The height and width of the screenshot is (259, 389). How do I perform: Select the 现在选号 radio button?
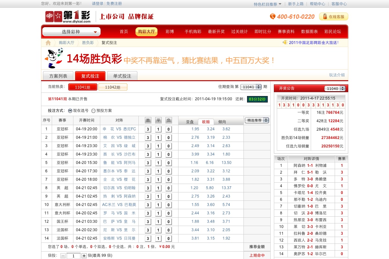[x=70, y=111]
